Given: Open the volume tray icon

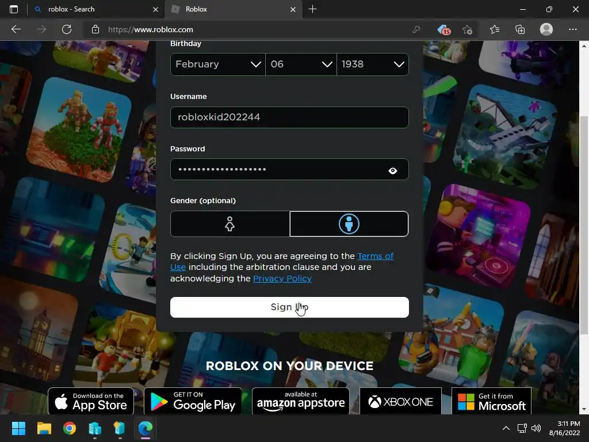Looking at the screenshot, I should pyautogui.click(x=536, y=428).
